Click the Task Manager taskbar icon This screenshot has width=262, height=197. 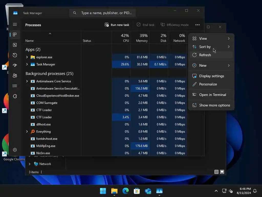159,191
